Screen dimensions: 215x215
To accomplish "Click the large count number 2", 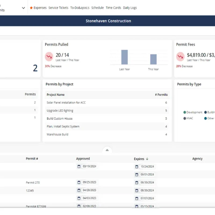I will 35,68.
